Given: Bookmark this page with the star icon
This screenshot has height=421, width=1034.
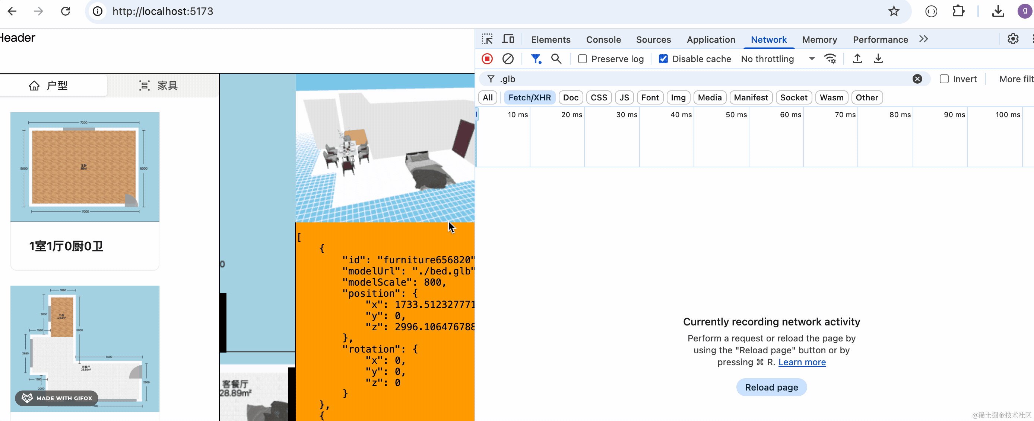Looking at the screenshot, I should pos(894,11).
